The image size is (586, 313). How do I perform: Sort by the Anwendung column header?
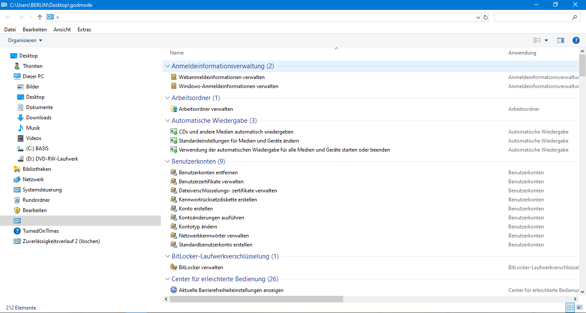tap(522, 53)
